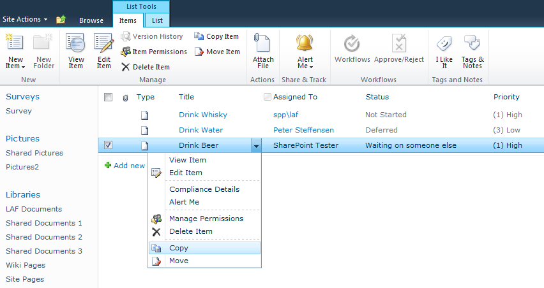
Task: Toggle the select-all checkbox in list header
Action: coord(109,97)
